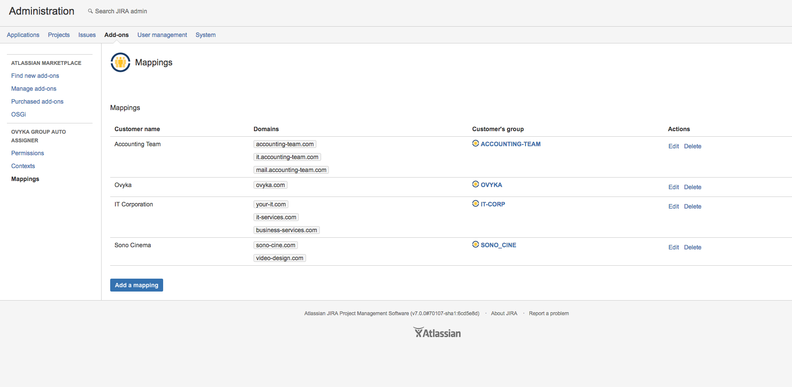Click the Ovyka customer name cell
The width and height of the screenshot is (792, 387).
coord(123,185)
